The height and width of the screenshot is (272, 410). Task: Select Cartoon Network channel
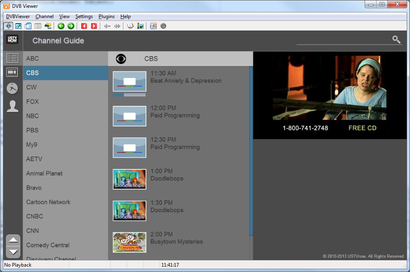tap(48, 202)
